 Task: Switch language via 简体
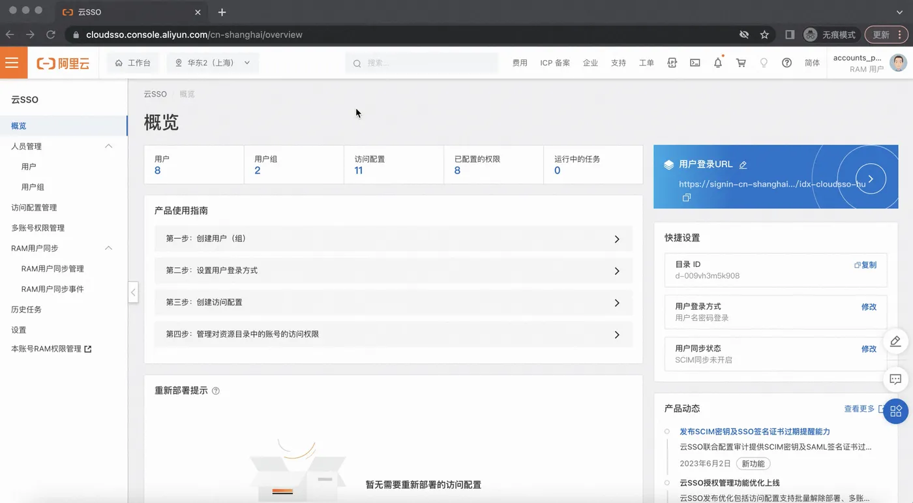pos(812,63)
